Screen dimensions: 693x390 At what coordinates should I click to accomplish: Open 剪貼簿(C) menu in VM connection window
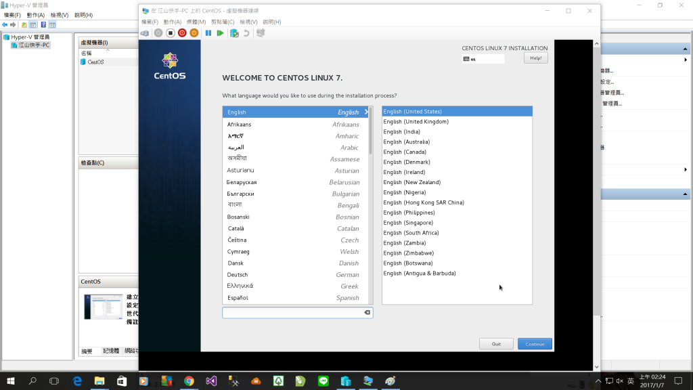point(223,22)
